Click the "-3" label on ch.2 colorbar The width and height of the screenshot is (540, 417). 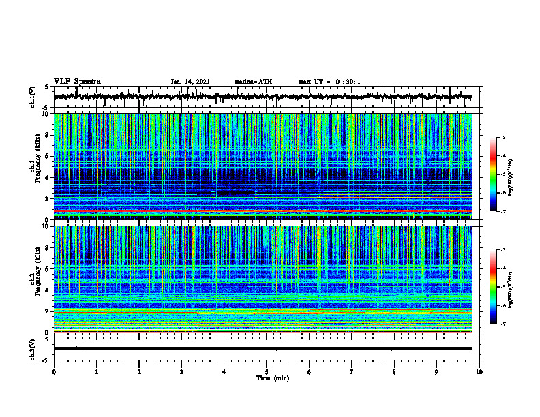point(503,250)
